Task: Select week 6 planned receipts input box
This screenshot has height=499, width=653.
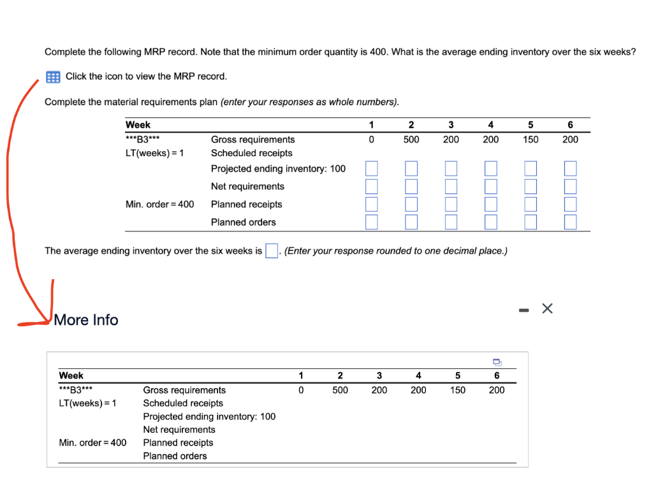Action: [569, 204]
